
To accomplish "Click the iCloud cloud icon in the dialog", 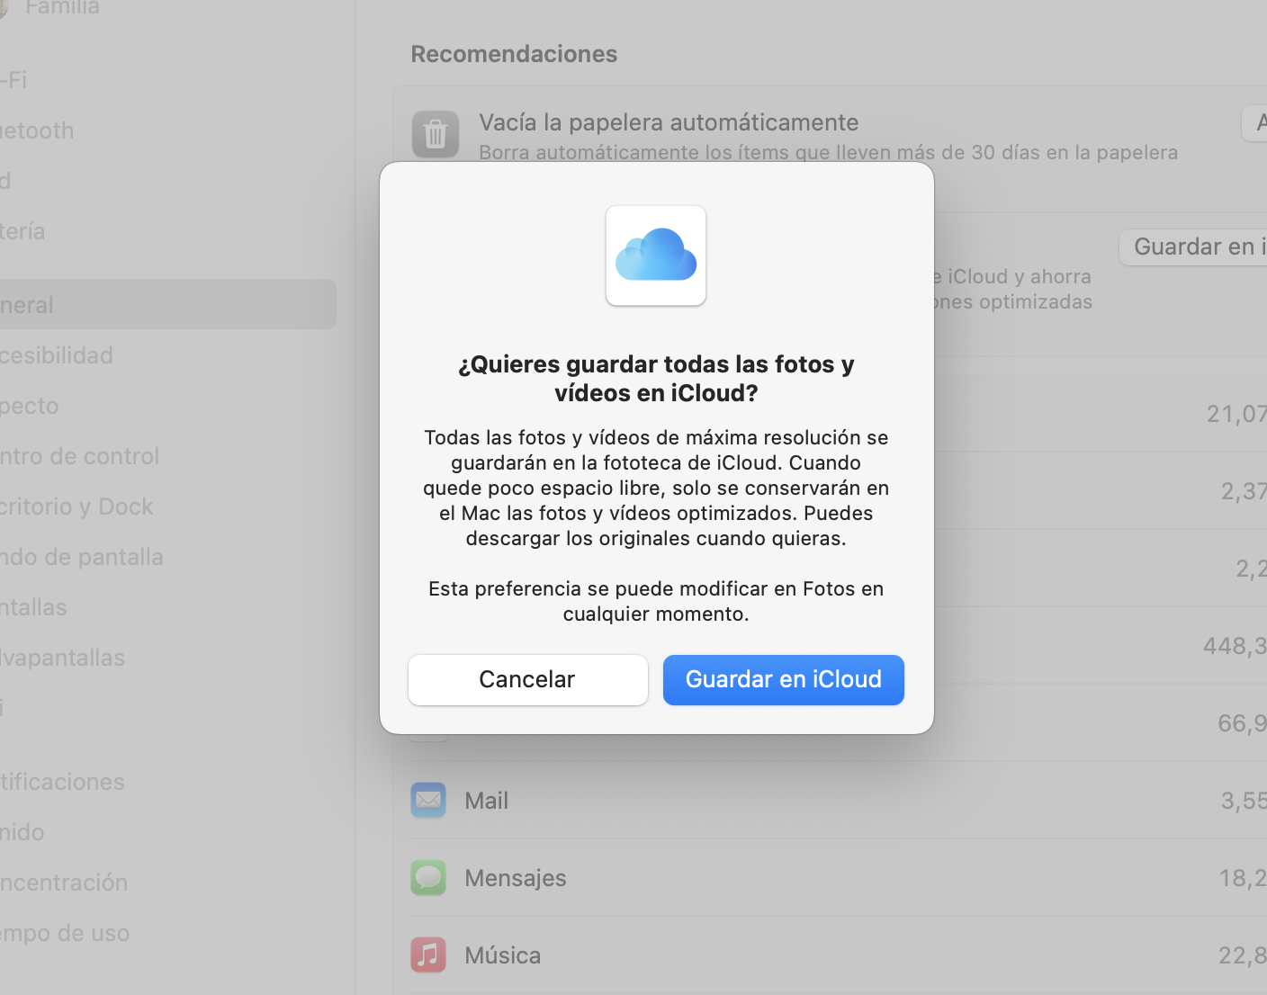I will pyautogui.click(x=656, y=255).
